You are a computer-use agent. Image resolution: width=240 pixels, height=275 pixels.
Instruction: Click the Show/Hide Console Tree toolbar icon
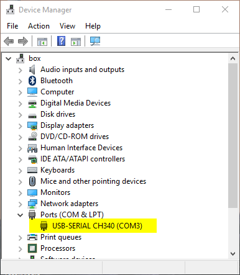tap(42, 42)
